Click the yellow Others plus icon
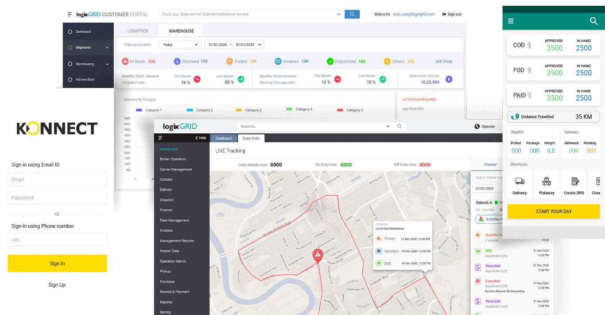This screenshot has height=315, width=605. 387,62
